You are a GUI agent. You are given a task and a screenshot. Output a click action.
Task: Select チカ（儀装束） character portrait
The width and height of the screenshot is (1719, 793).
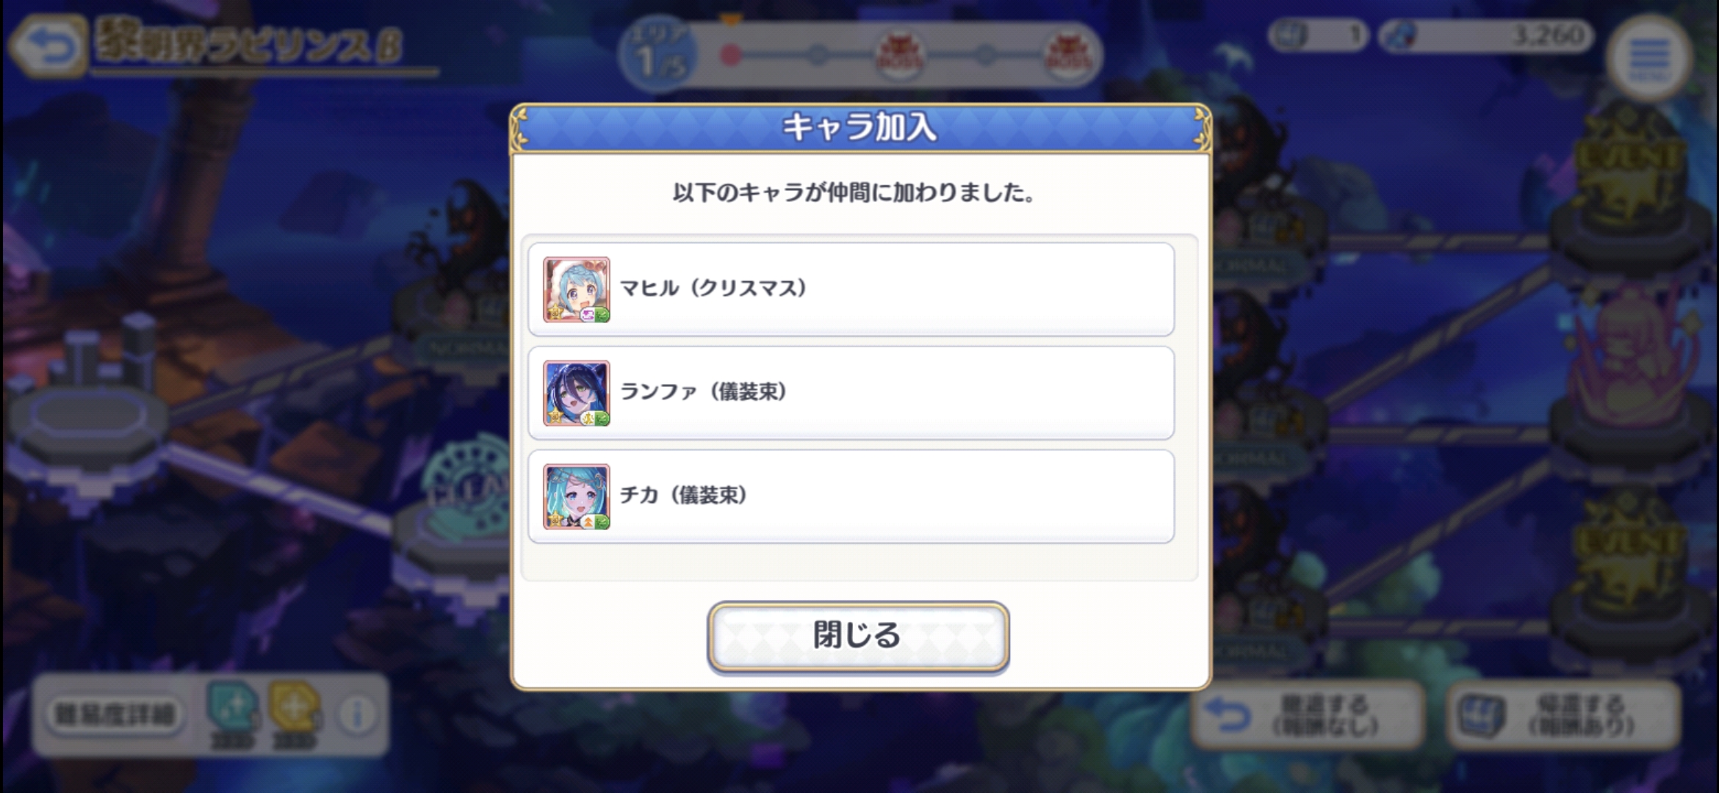coord(577,497)
